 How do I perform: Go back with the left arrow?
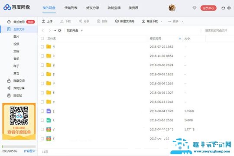tap(43, 30)
